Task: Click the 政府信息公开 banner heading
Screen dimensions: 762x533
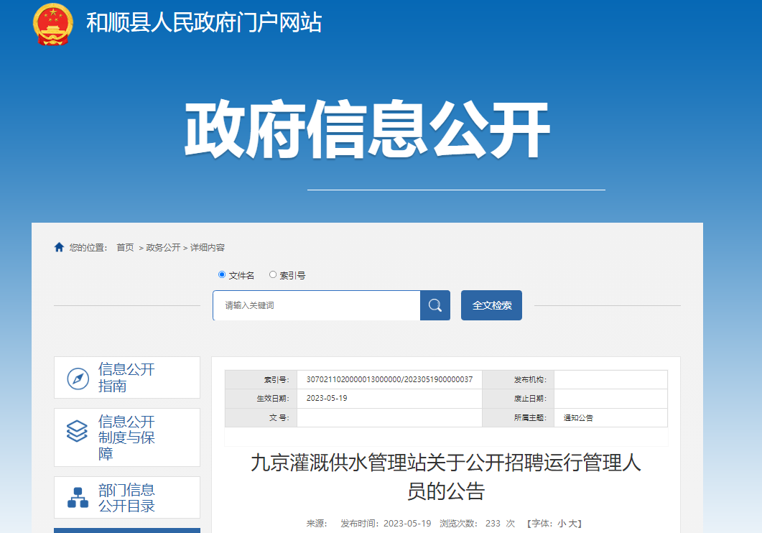Action: (x=367, y=131)
